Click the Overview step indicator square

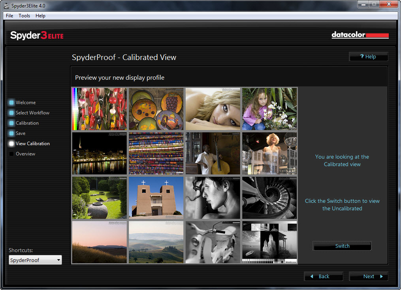(11, 154)
